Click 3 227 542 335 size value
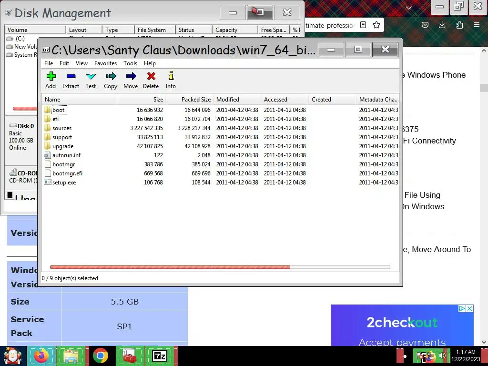 (146, 128)
